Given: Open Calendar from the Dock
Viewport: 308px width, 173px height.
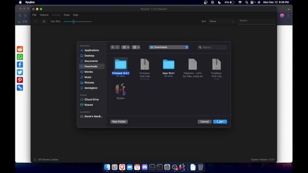Looking at the screenshot, I should pos(137,167).
